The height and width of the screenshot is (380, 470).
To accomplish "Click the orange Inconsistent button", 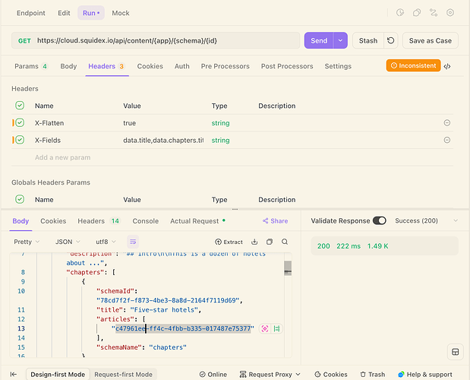I will pyautogui.click(x=413, y=65).
